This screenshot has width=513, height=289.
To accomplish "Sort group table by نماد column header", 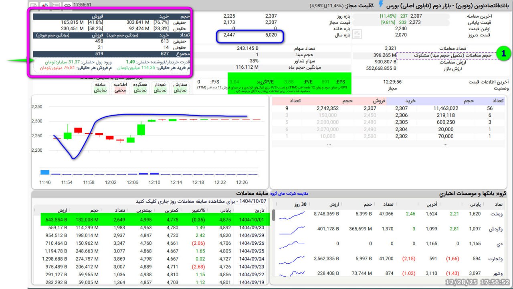I will click(x=496, y=204).
